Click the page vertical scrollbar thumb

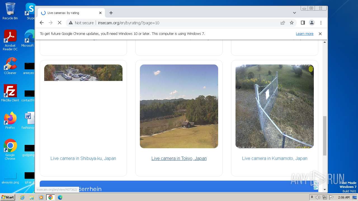click(325, 136)
